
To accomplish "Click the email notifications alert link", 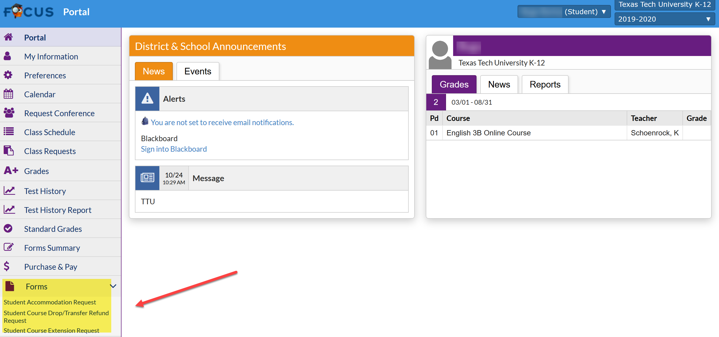I will pos(222,122).
